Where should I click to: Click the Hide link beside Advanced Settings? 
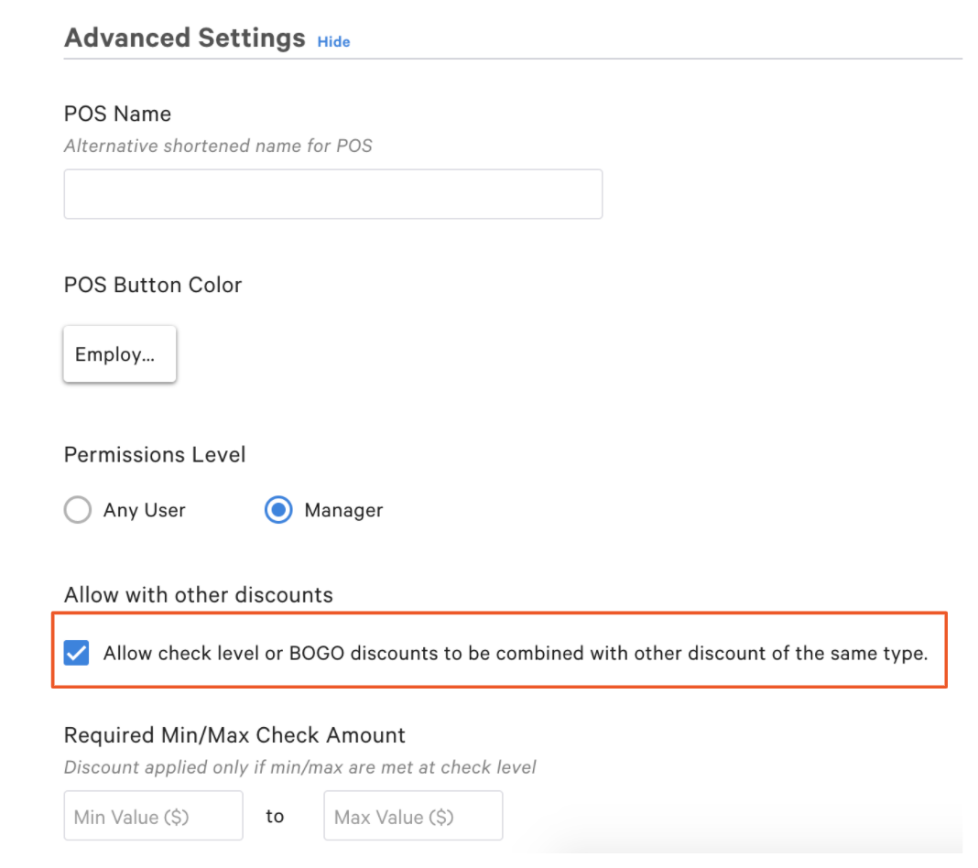pyautogui.click(x=333, y=41)
